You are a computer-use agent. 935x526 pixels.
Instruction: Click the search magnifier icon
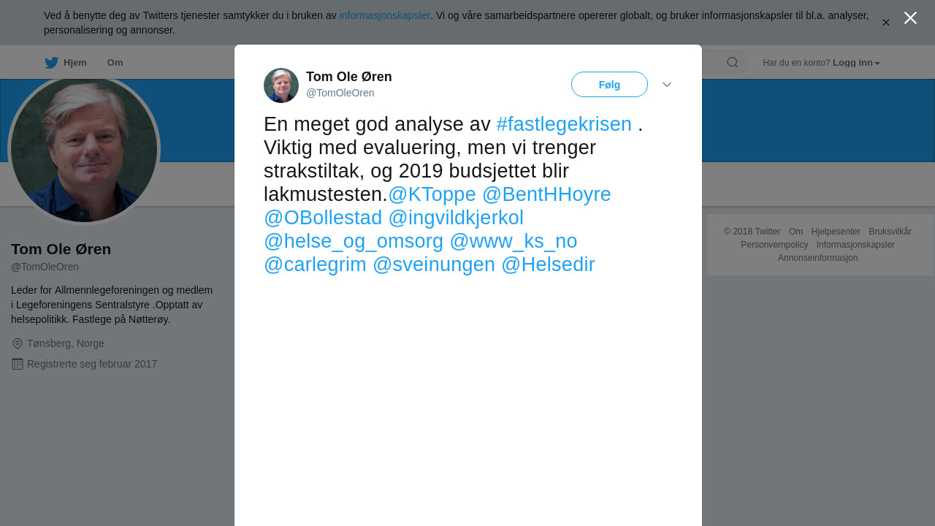point(732,63)
